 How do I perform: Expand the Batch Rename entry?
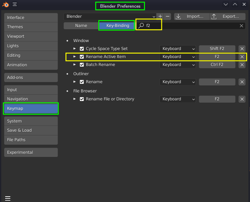(75, 64)
